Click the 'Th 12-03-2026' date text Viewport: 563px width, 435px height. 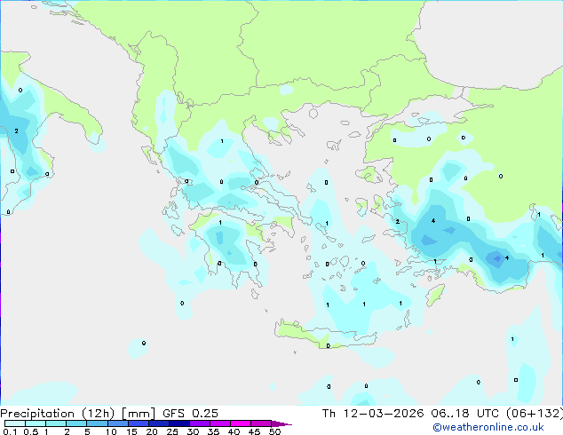point(373,414)
